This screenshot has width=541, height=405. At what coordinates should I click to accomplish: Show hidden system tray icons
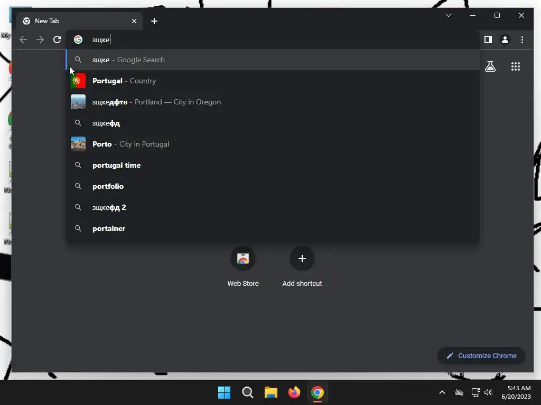(442, 392)
